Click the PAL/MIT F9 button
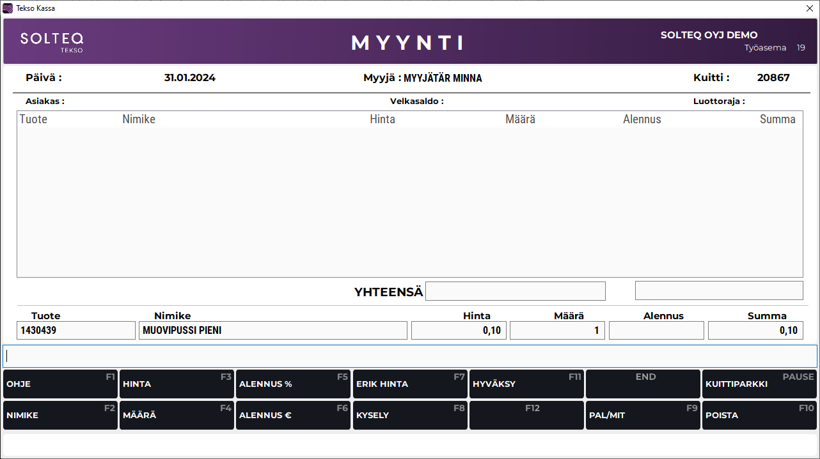Viewport: 820px width, 459px height. click(643, 415)
